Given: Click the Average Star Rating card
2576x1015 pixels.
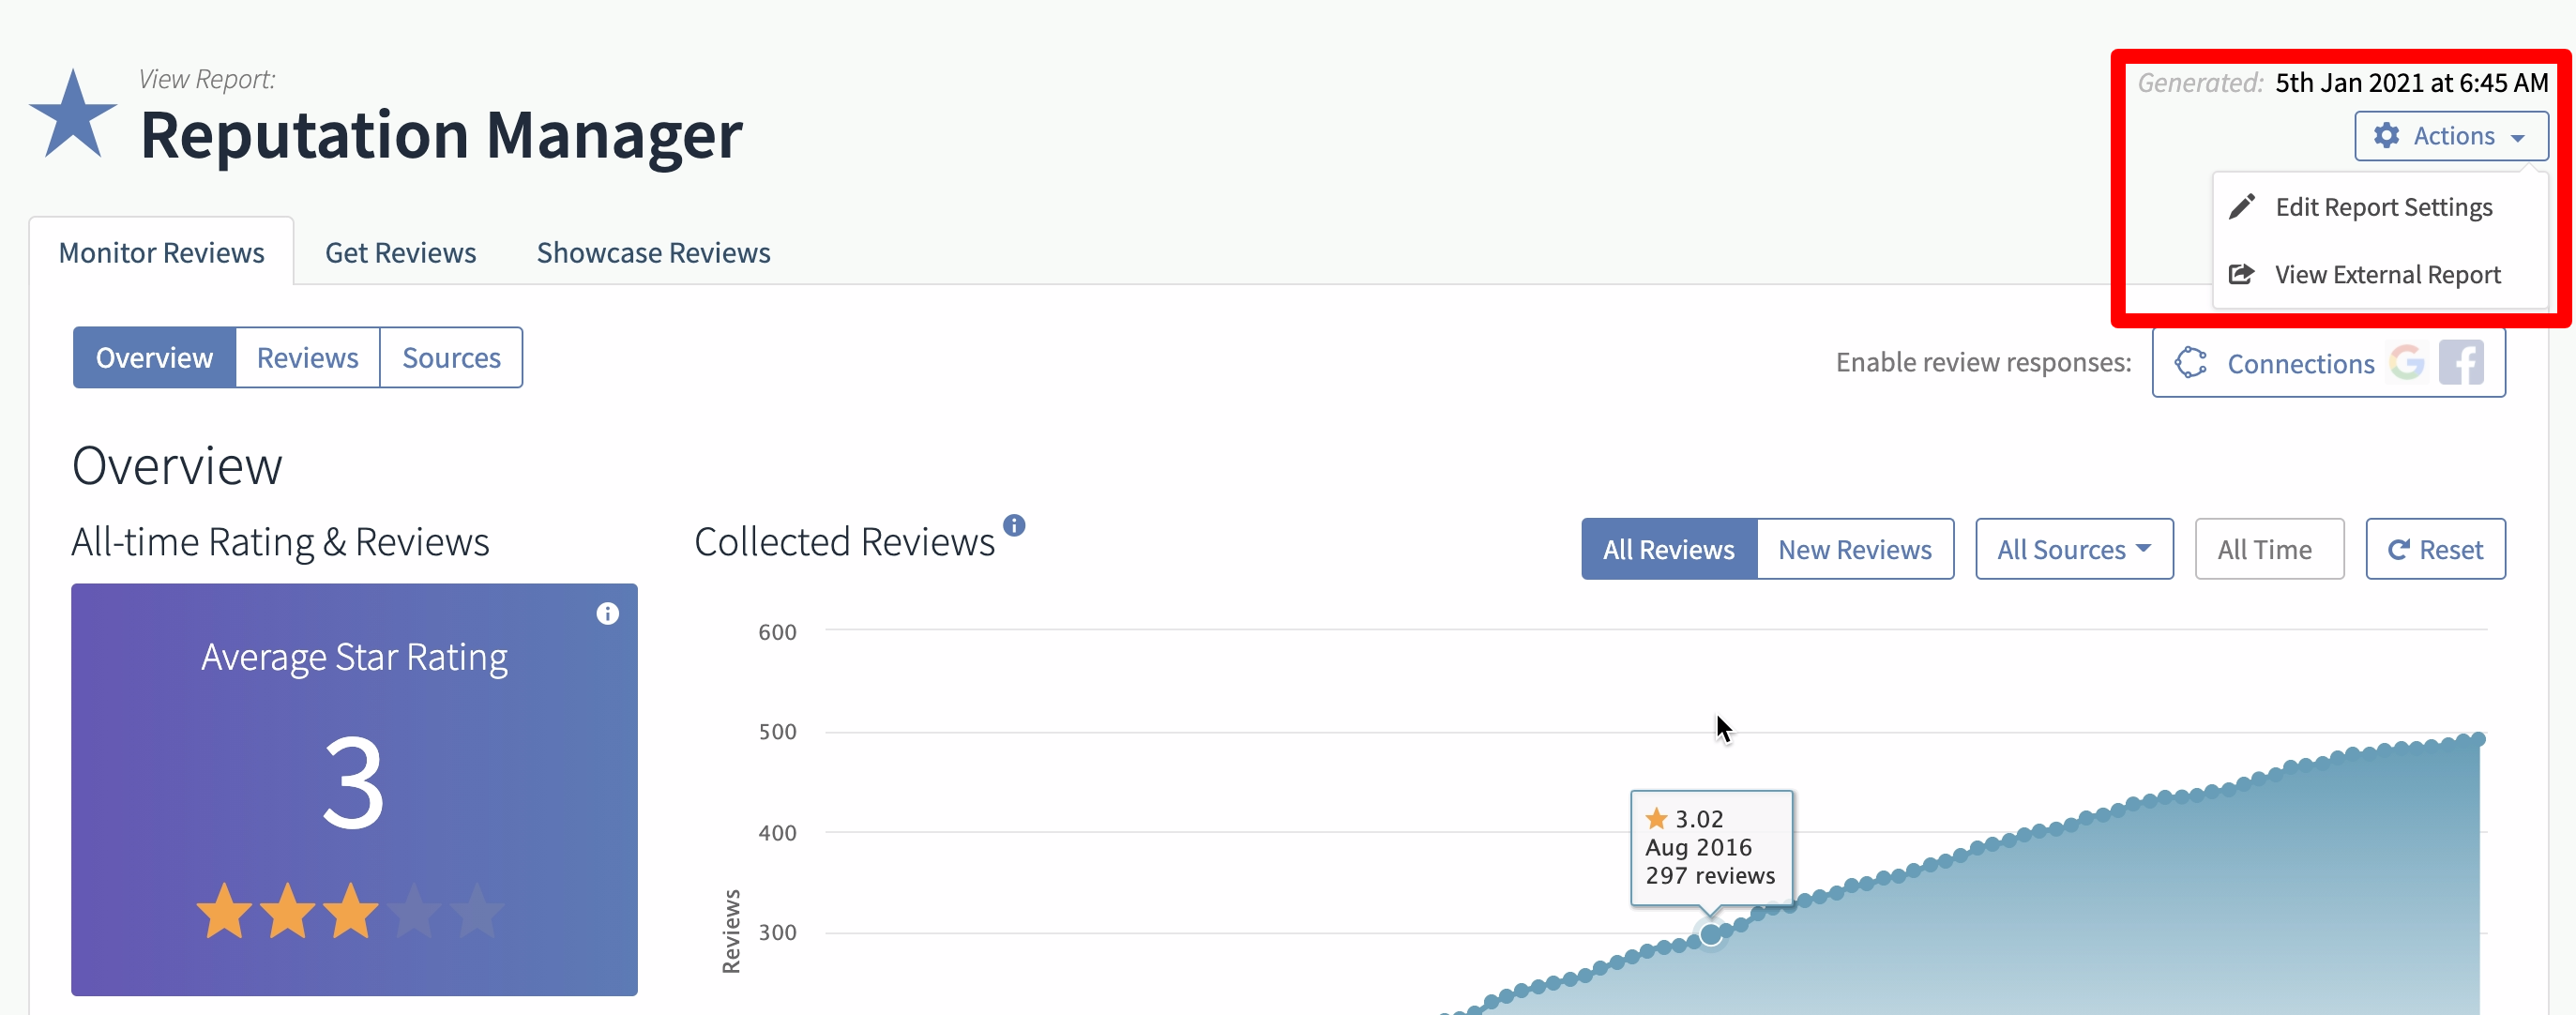Looking at the screenshot, I should click(354, 789).
